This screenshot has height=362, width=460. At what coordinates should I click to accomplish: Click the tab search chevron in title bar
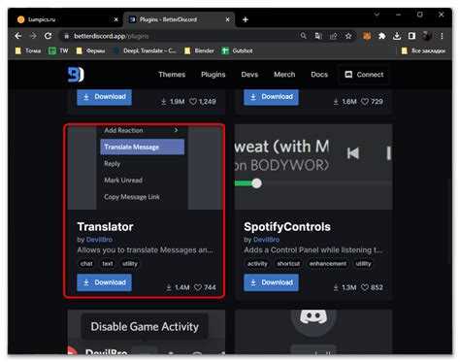[x=377, y=15]
